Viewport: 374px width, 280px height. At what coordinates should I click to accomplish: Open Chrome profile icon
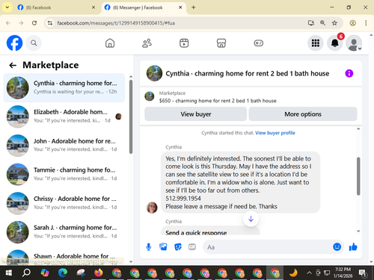pos(352,23)
